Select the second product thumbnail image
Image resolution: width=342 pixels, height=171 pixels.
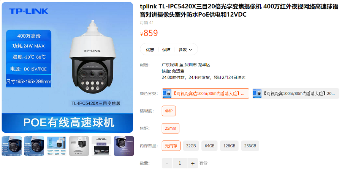pos(34,146)
